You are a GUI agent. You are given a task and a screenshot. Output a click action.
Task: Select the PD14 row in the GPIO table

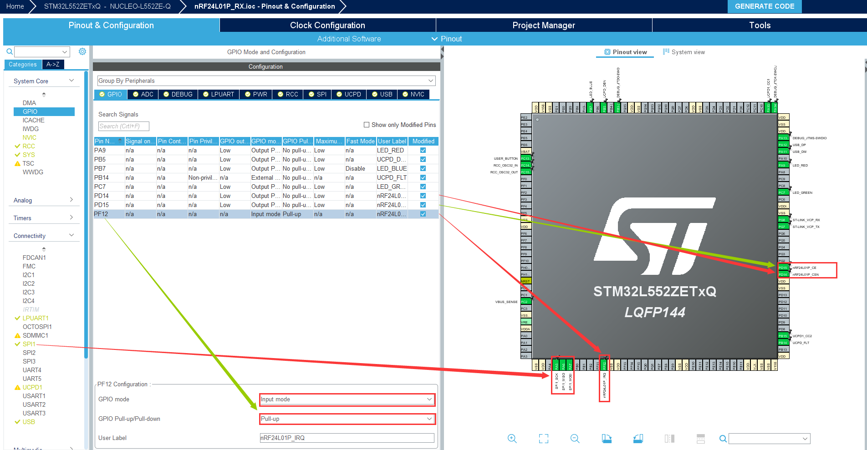tap(266, 196)
